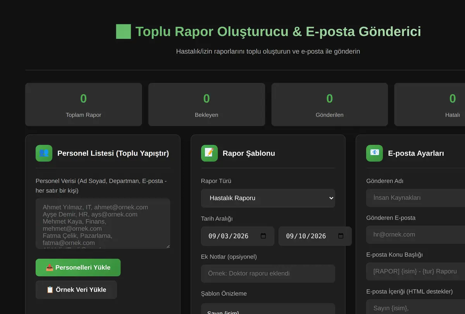Click the 'E-posta Ayarları' heading text
Image resolution: width=465 pixels, height=314 pixels.
416,153
